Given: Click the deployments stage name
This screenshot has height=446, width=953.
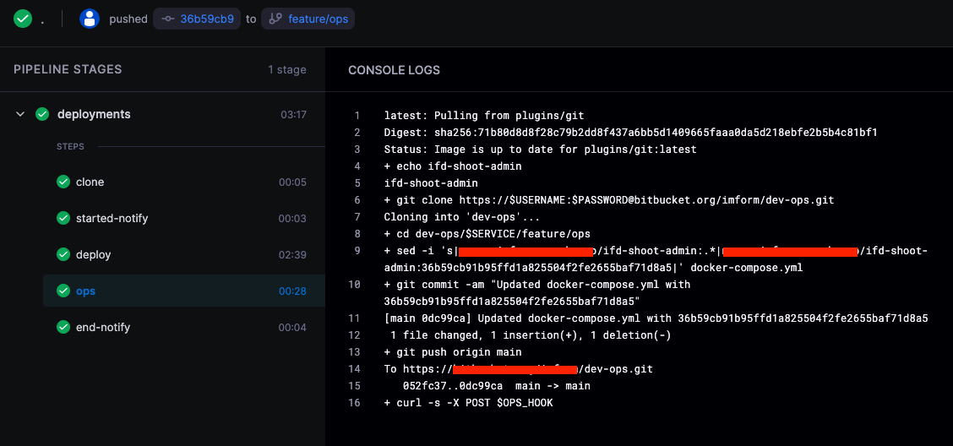Looking at the screenshot, I should pos(94,114).
